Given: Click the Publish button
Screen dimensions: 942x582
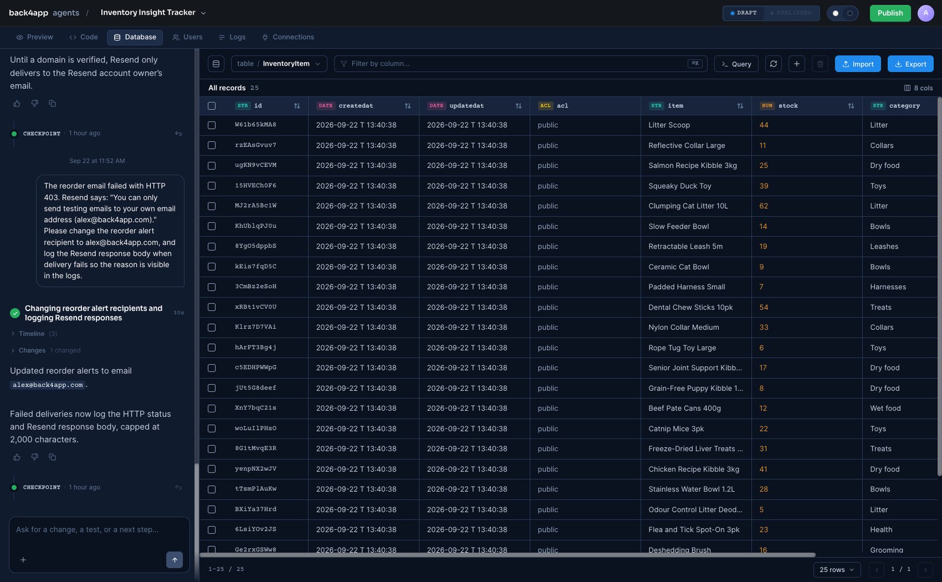Looking at the screenshot, I should pyautogui.click(x=890, y=13).
